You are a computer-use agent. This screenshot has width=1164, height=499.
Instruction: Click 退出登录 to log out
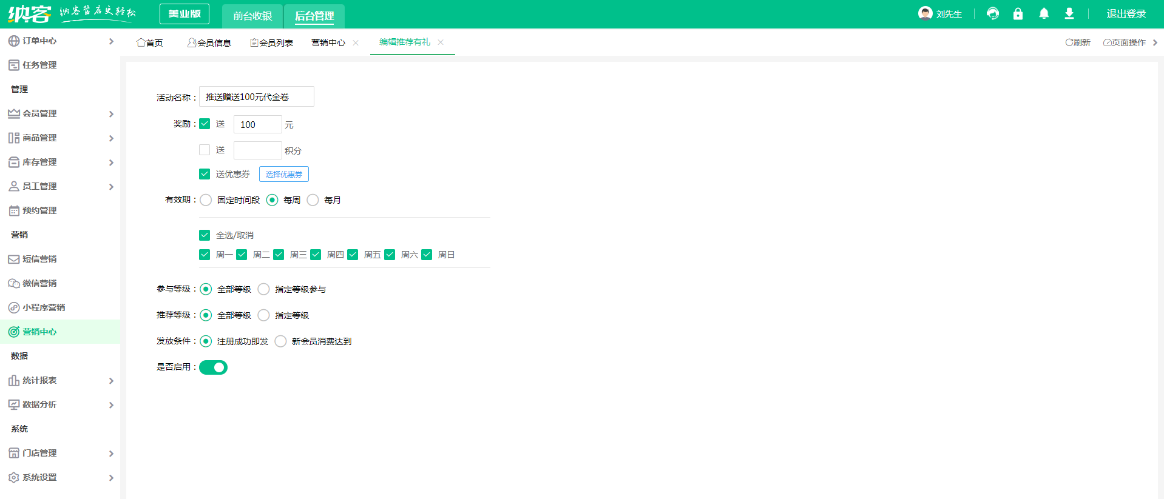tap(1126, 14)
